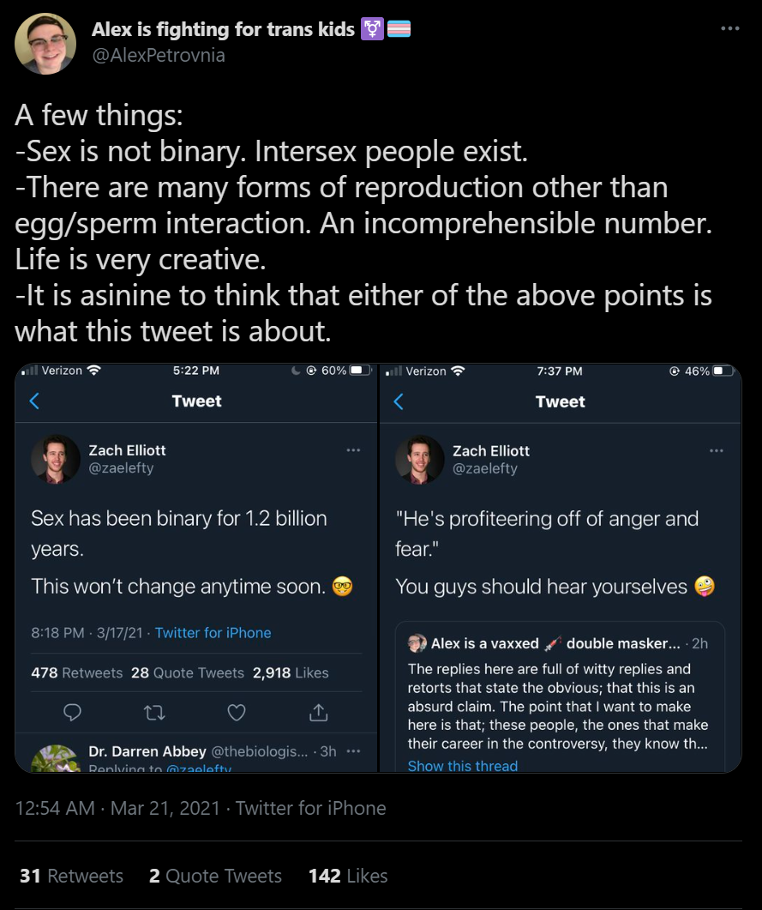The height and width of the screenshot is (910, 762).
Task: Tap the reply speech bubble icon
Action: tap(72, 712)
